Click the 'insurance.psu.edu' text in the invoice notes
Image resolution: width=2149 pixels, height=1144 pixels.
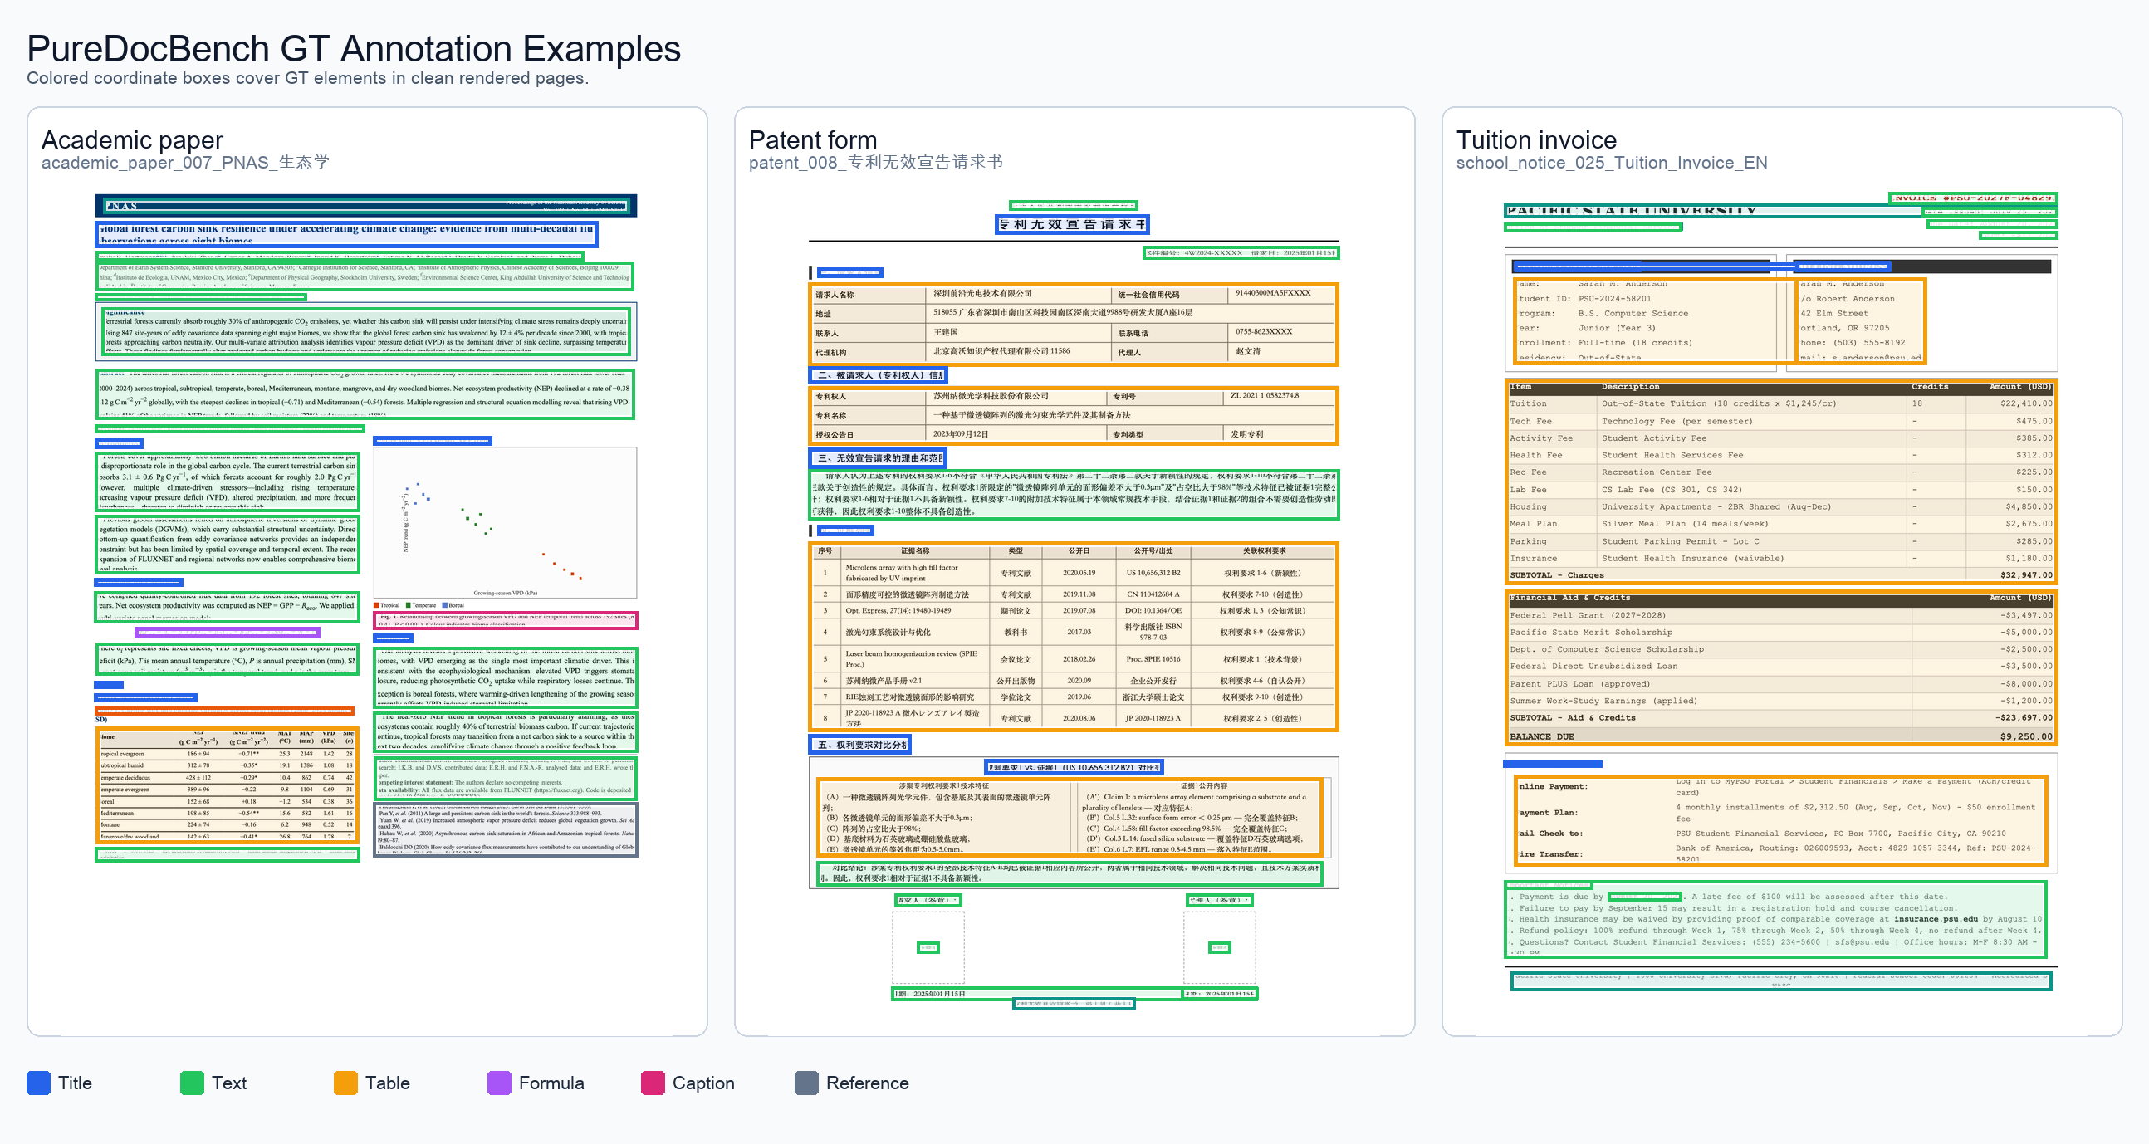click(1936, 919)
